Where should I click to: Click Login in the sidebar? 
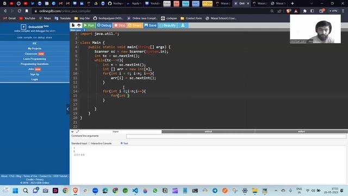point(35,79)
